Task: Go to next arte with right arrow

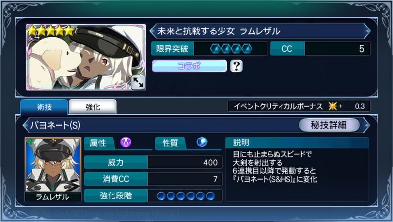Action: coord(367,125)
